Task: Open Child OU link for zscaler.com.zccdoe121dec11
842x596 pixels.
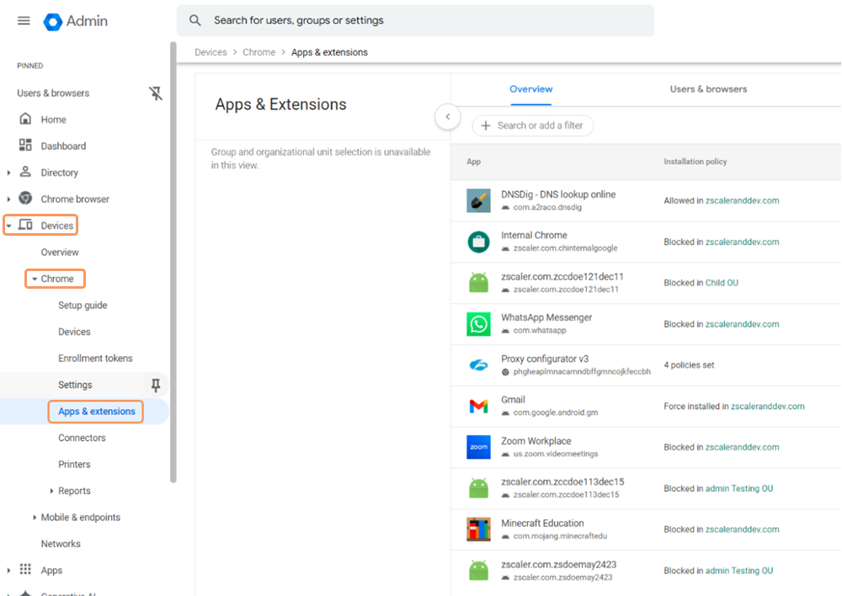Action: [x=722, y=283]
